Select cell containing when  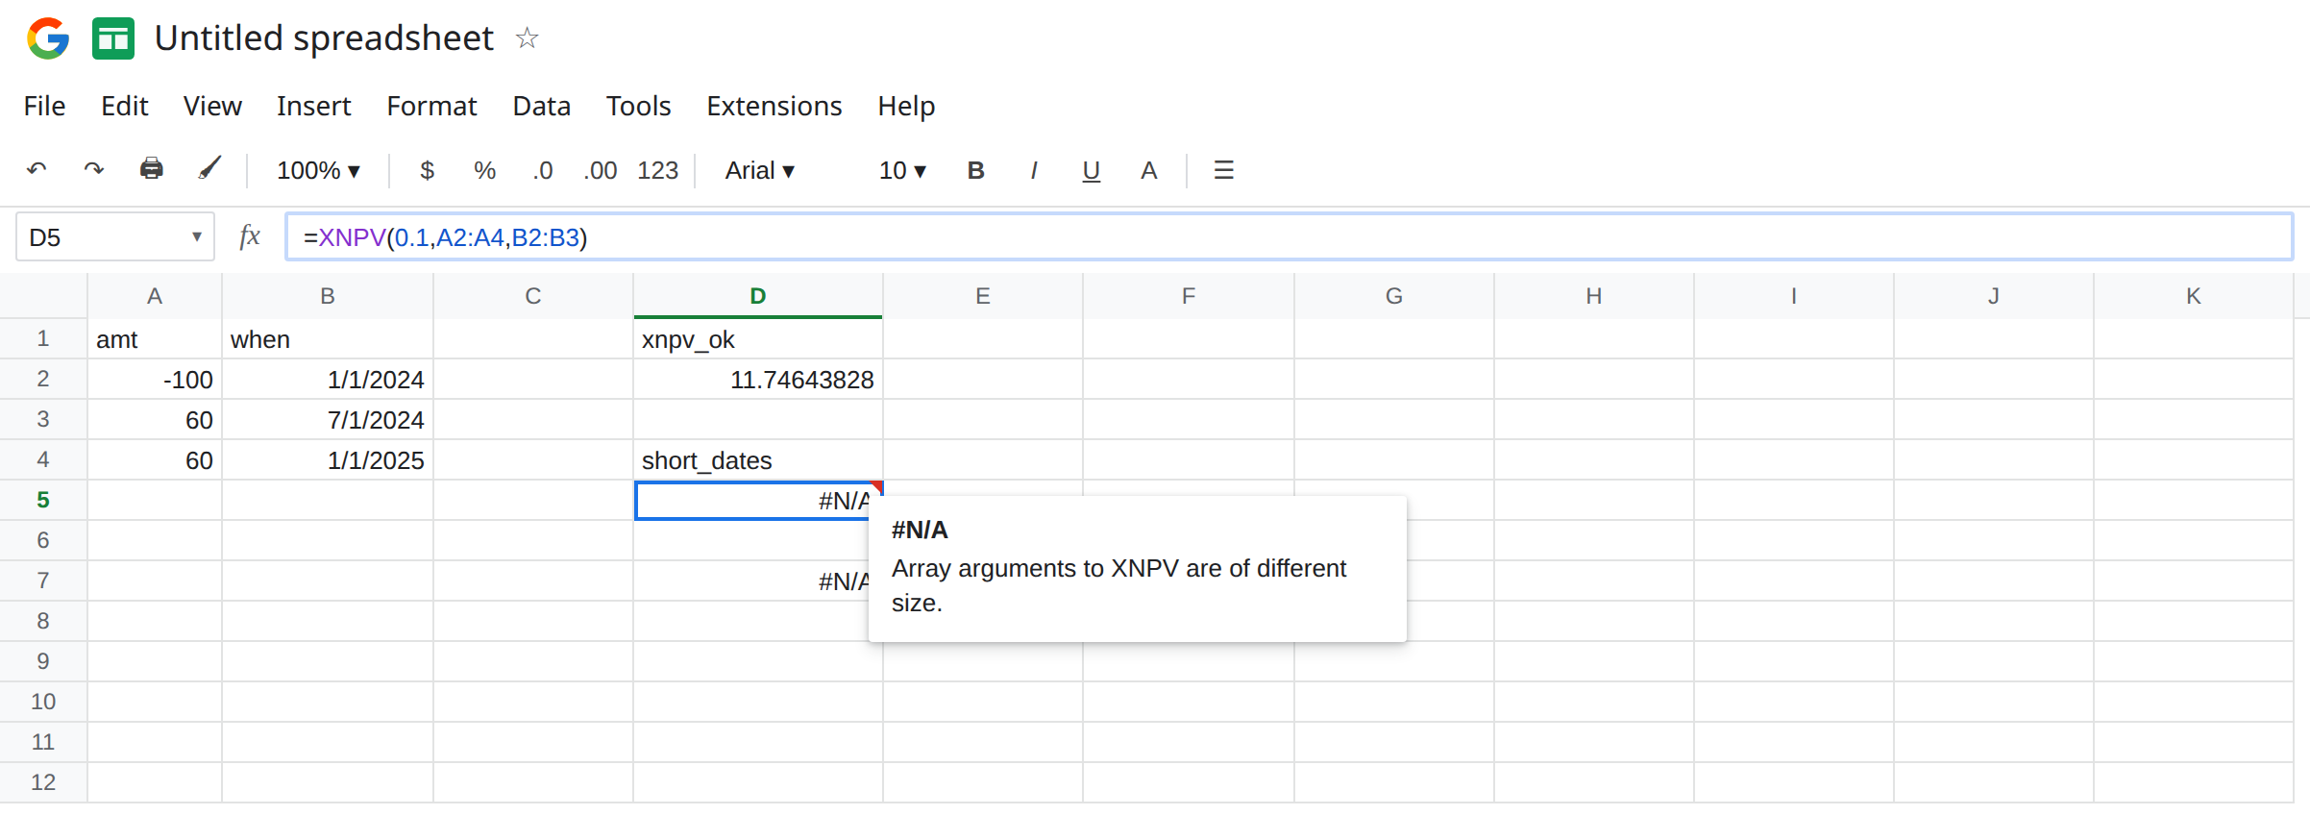[328, 339]
